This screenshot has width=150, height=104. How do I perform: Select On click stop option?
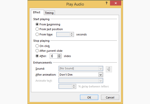coord(37,46)
